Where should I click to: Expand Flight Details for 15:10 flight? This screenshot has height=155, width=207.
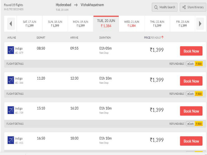coord(15,123)
